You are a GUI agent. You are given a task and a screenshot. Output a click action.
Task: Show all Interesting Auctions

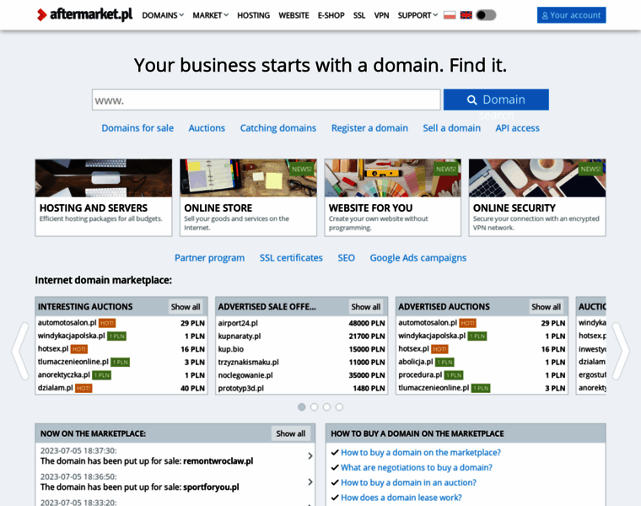pyautogui.click(x=186, y=306)
